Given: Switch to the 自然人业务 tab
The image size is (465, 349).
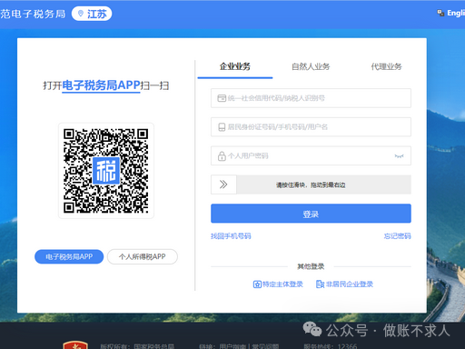Looking at the screenshot, I should [311, 66].
